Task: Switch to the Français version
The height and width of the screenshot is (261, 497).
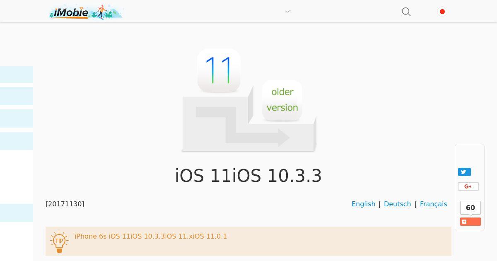Action: 434,204
